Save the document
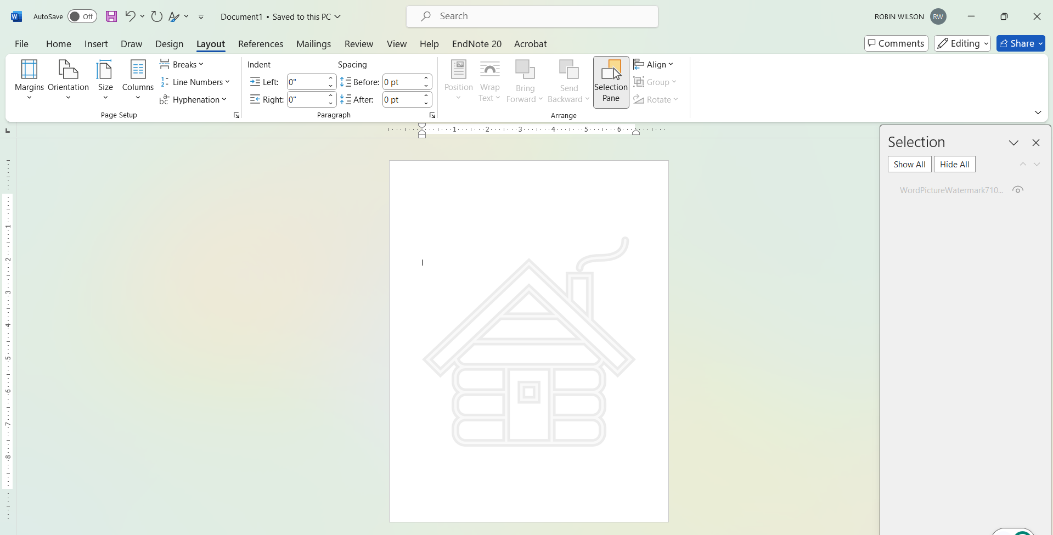 coord(111,16)
